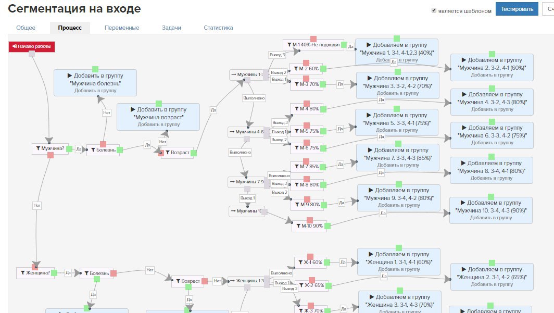The width and height of the screenshot is (554, 313).
Task: Click play icon of Мужчина возраст group node
Action: point(133,109)
